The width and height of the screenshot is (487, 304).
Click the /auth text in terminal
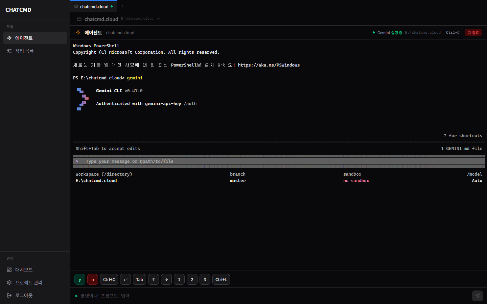pos(190,104)
